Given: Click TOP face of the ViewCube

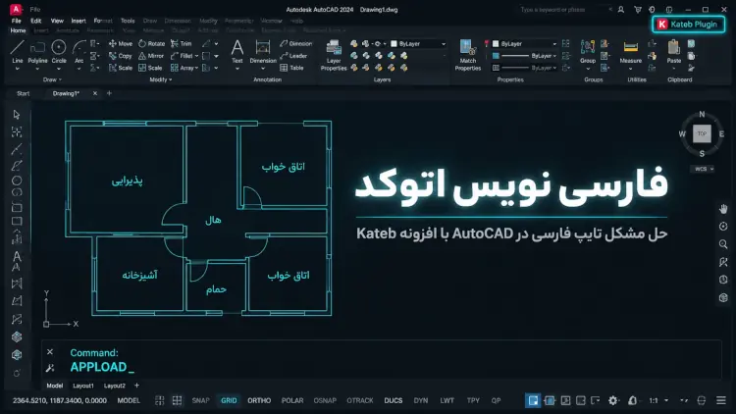Looking at the screenshot, I should (x=702, y=133).
